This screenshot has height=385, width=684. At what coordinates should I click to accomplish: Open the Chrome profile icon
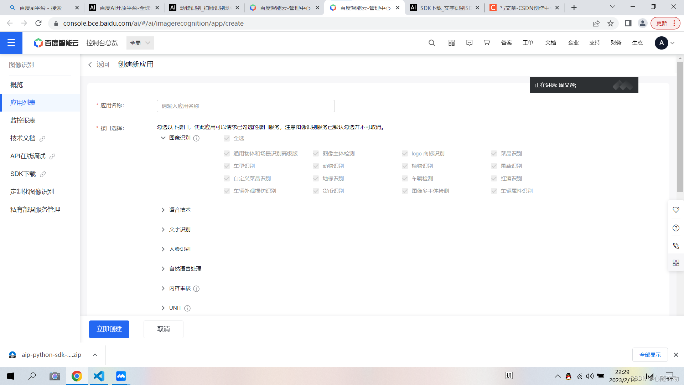pyautogui.click(x=643, y=23)
